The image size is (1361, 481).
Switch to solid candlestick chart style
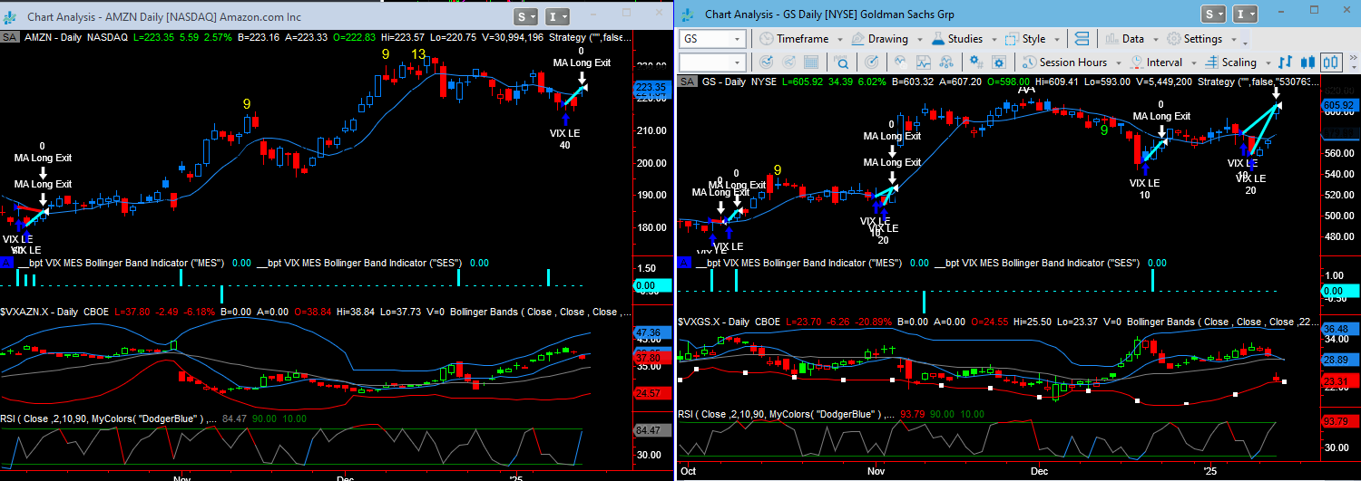(x=1308, y=63)
